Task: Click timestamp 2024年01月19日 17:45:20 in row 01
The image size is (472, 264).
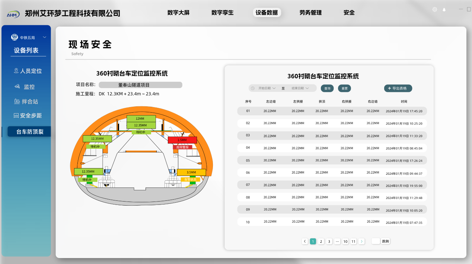Action: click(x=404, y=111)
